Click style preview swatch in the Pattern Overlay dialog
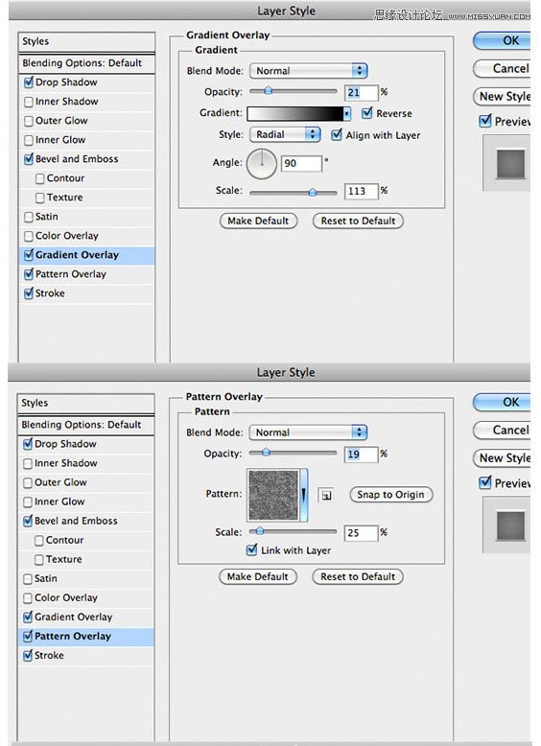 (511, 525)
